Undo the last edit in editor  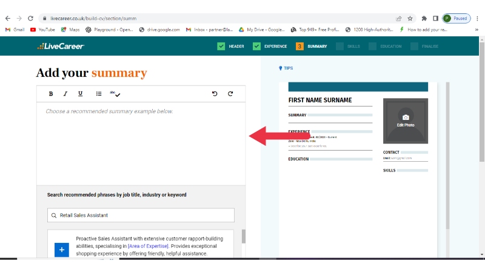215,94
